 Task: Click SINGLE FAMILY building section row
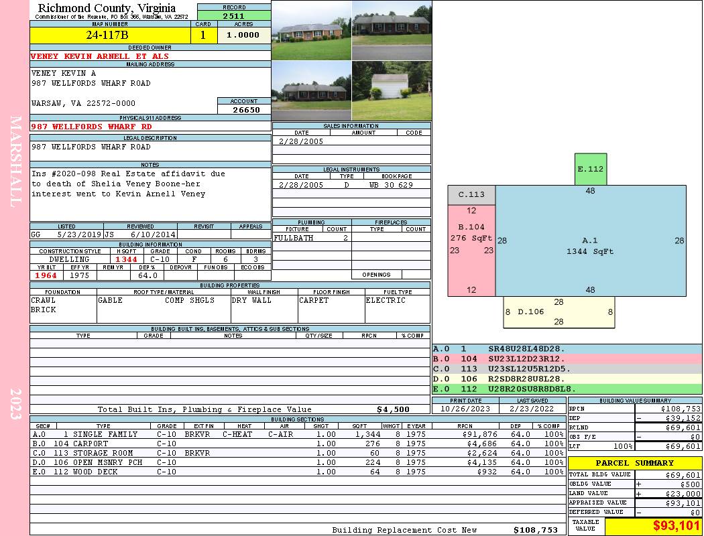tap(297, 434)
